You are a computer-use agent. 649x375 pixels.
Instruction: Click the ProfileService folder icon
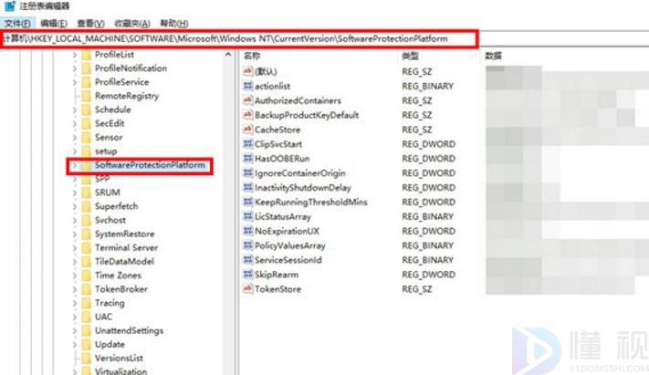click(86, 82)
